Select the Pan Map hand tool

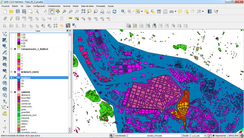click(x=52, y=11)
